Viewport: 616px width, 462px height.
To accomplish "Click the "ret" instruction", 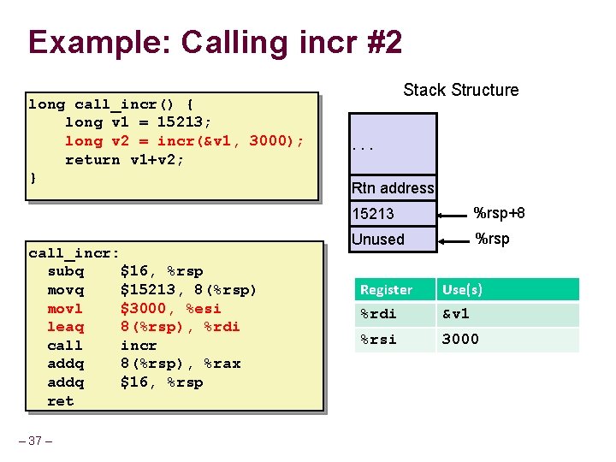I will click(x=61, y=401).
